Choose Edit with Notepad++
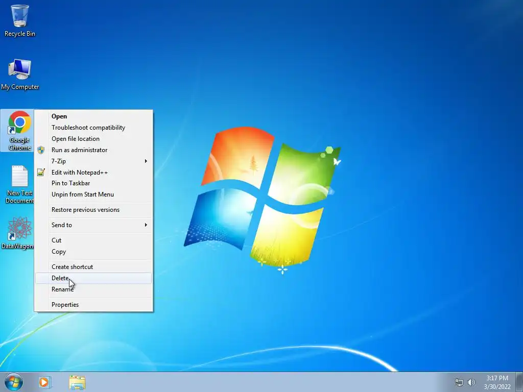Image resolution: width=523 pixels, height=392 pixels. point(93,173)
